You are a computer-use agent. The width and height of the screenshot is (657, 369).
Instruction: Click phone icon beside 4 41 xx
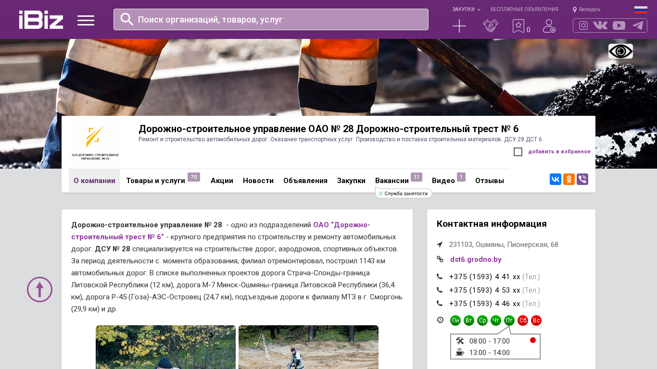(x=440, y=276)
